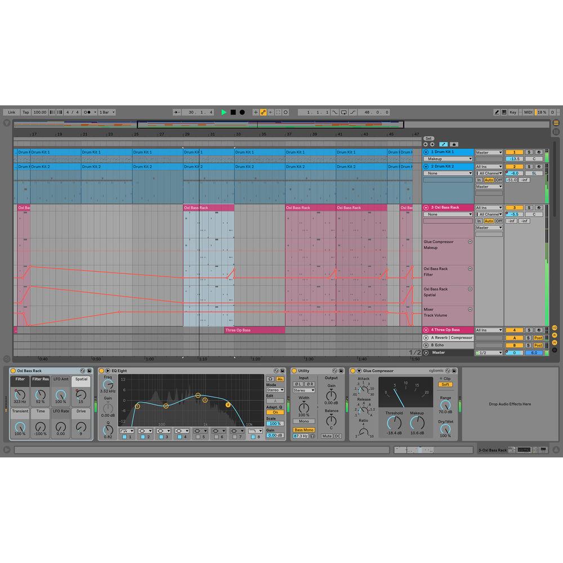Click the save preset disk icon on EQ Eight
563x563 pixels.
[x=282, y=369]
